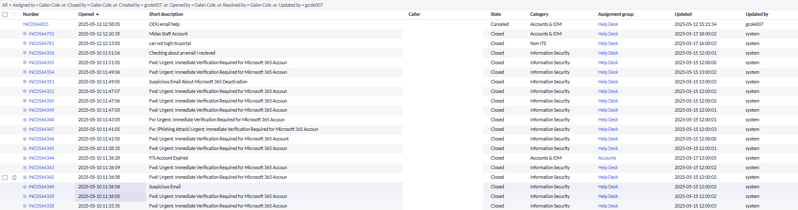Open the Accounts assignment group link
Image resolution: width=798 pixels, height=210 pixels.
pyautogui.click(x=607, y=158)
